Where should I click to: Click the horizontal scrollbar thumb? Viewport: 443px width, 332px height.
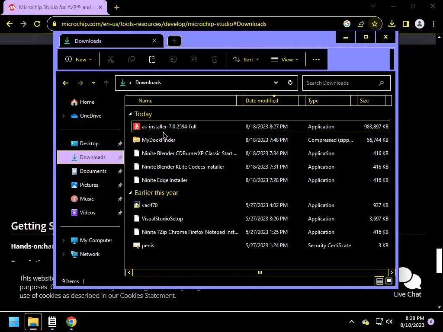click(x=260, y=272)
